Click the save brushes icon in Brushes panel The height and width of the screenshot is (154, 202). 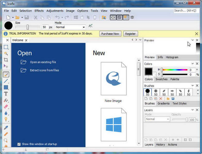point(173,99)
